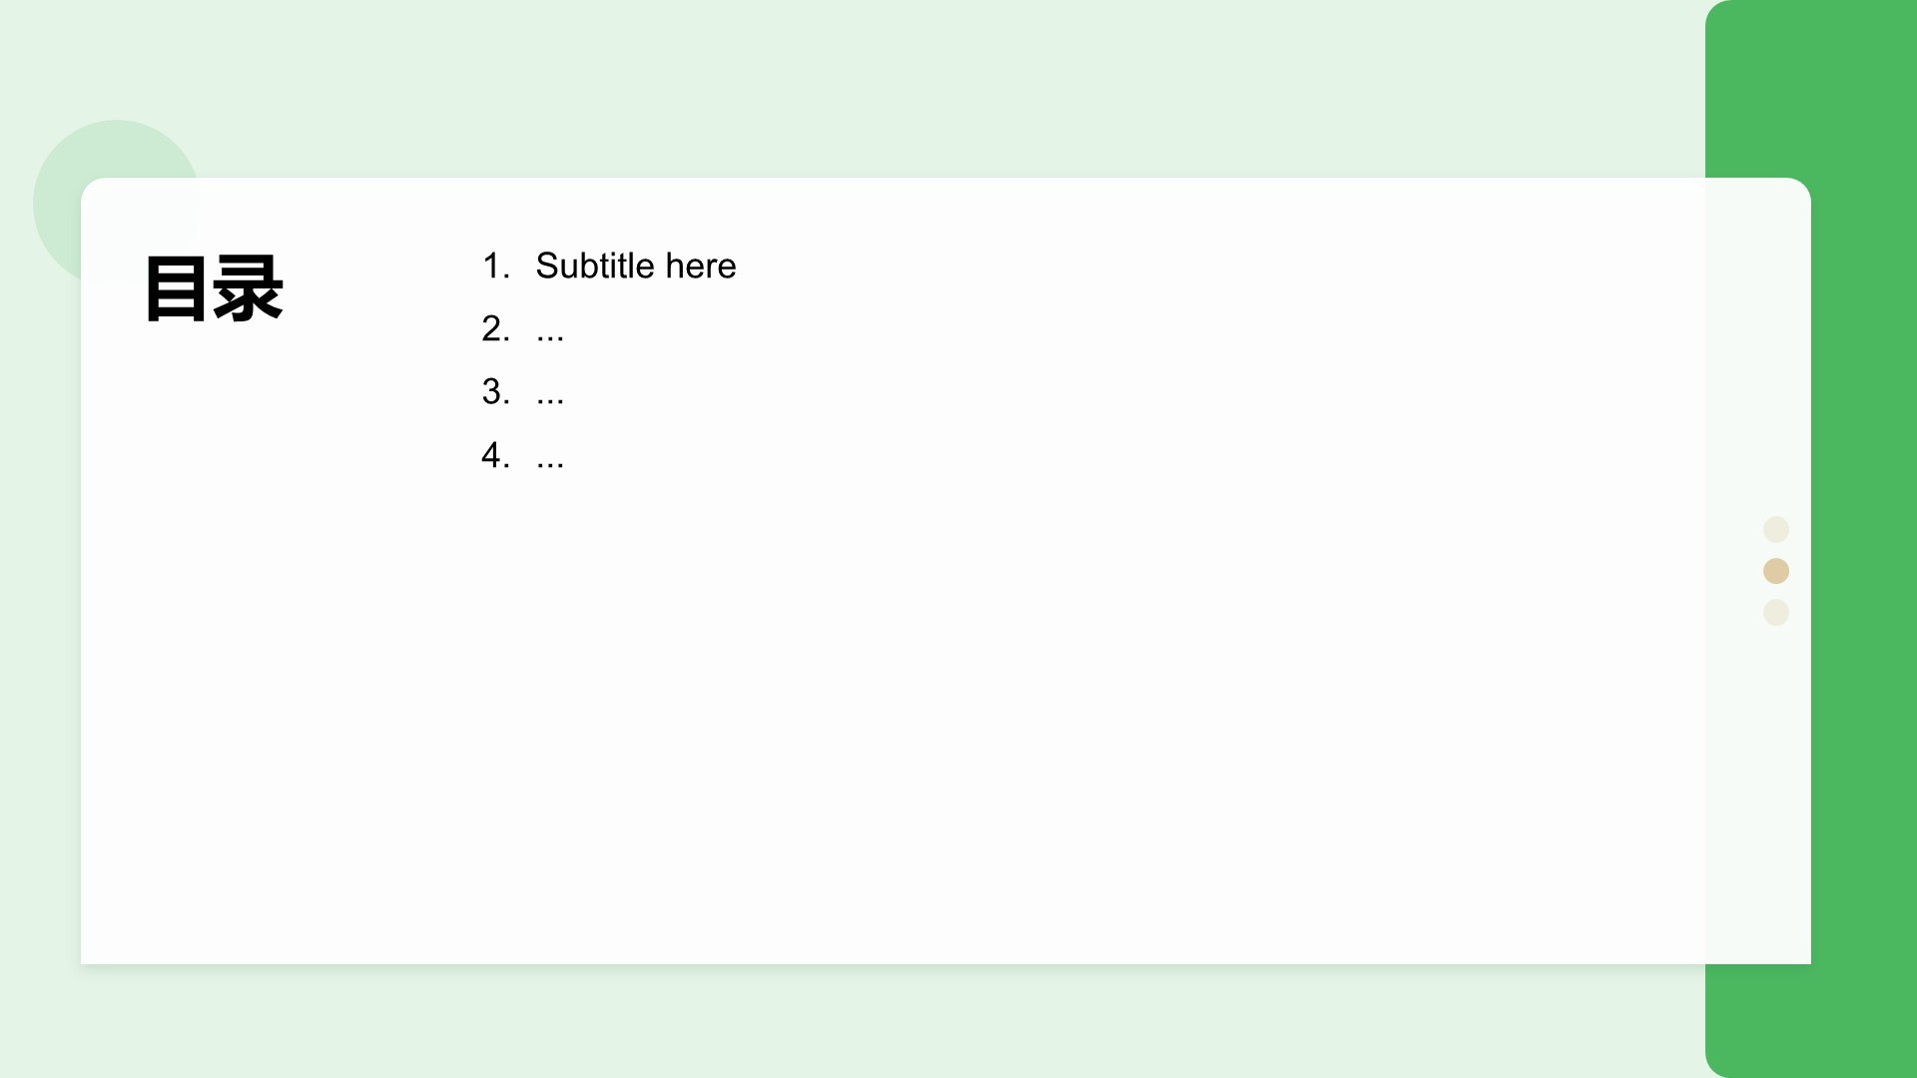This screenshot has width=1917, height=1078.
Task: Select the ellipsis text of item 3
Action: pyautogui.click(x=550, y=396)
